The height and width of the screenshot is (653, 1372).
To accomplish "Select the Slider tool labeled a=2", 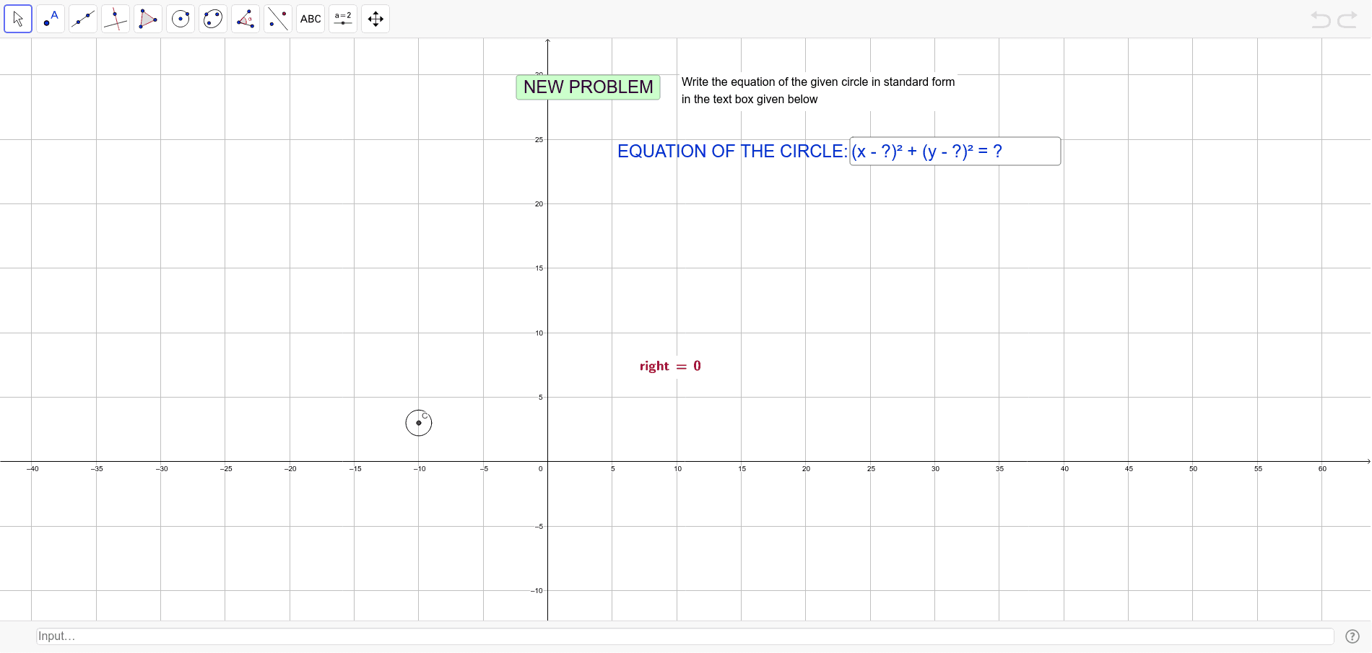I will click(x=342, y=19).
